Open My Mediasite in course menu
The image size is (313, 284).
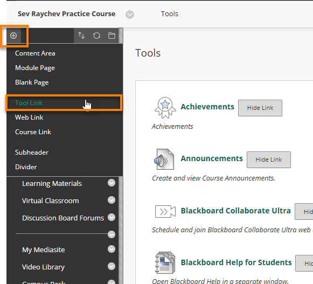[44, 250]
